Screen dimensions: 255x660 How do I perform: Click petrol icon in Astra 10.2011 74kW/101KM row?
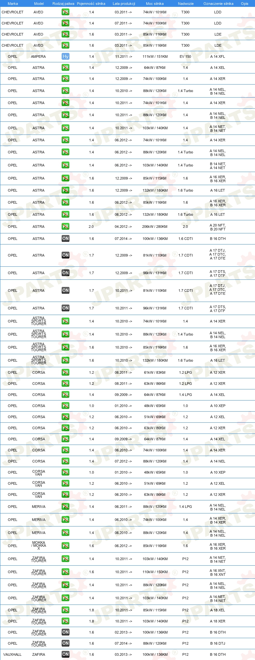(65, 103)
